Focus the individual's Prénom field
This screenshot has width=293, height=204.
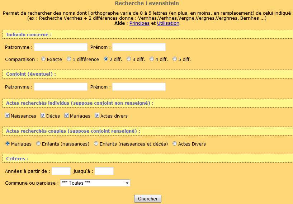pyautogui.click(x=139, y=47)
